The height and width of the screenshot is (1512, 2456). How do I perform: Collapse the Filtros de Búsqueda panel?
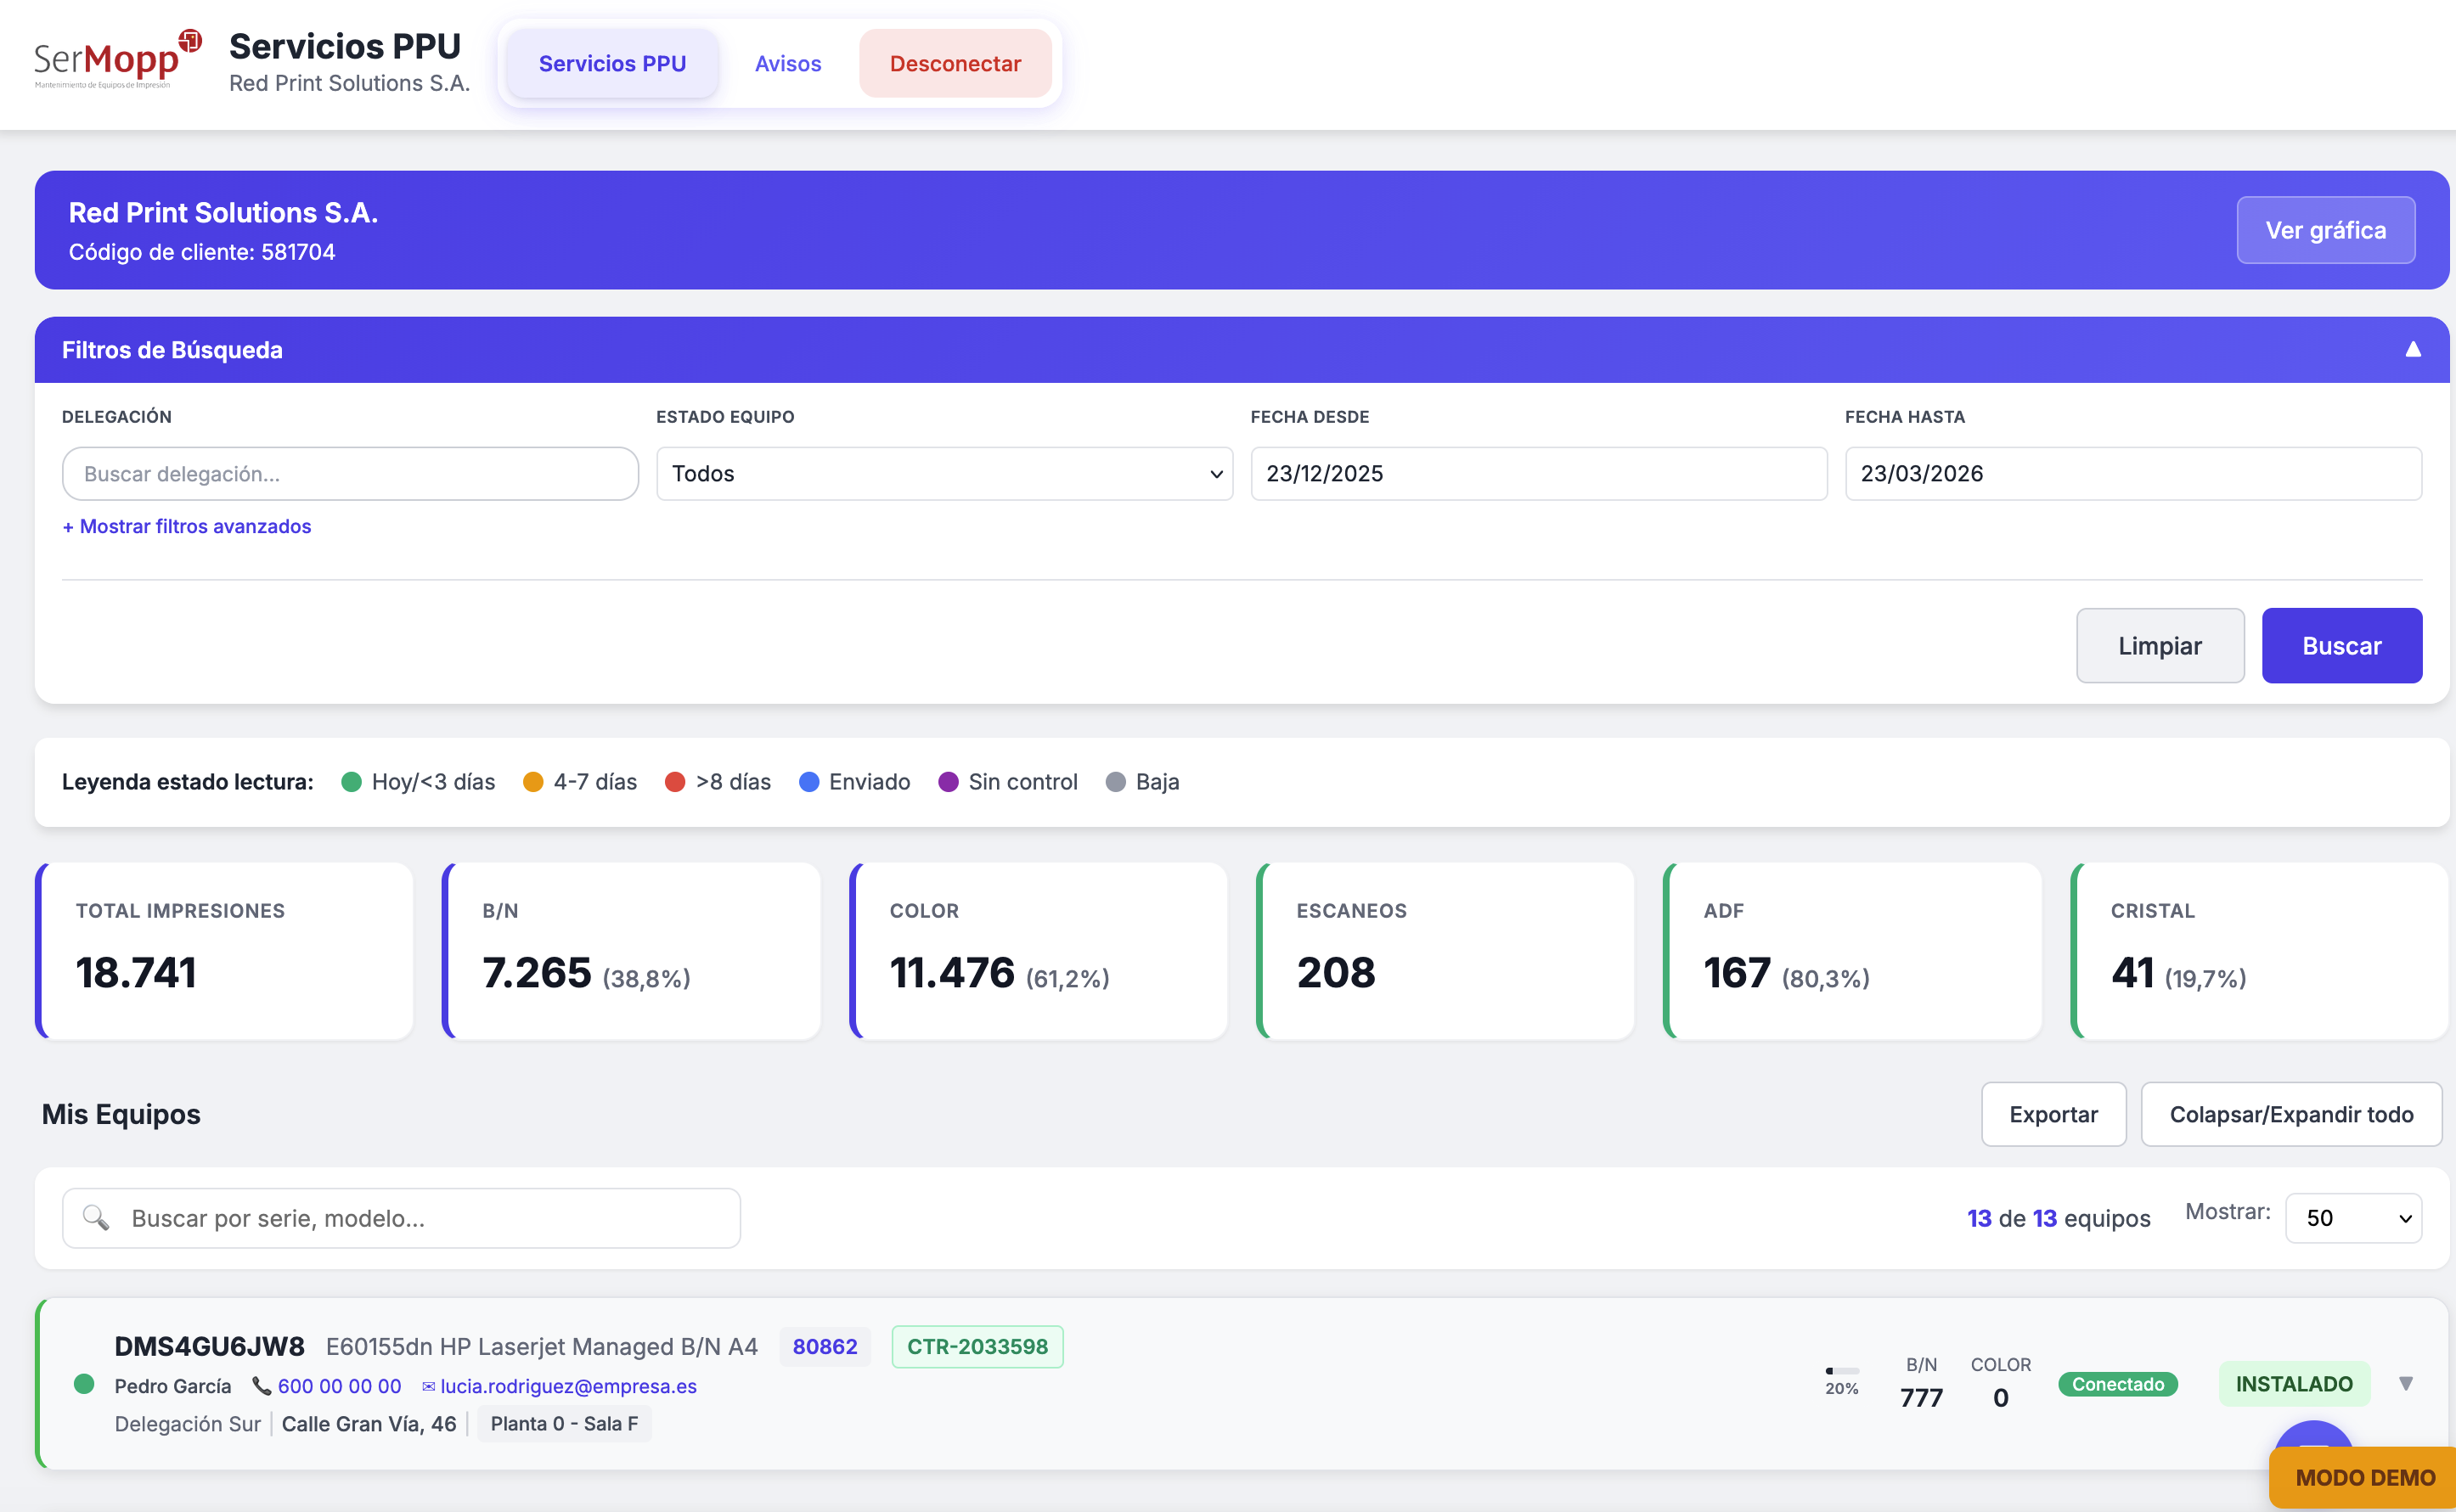click(2414, 348)
